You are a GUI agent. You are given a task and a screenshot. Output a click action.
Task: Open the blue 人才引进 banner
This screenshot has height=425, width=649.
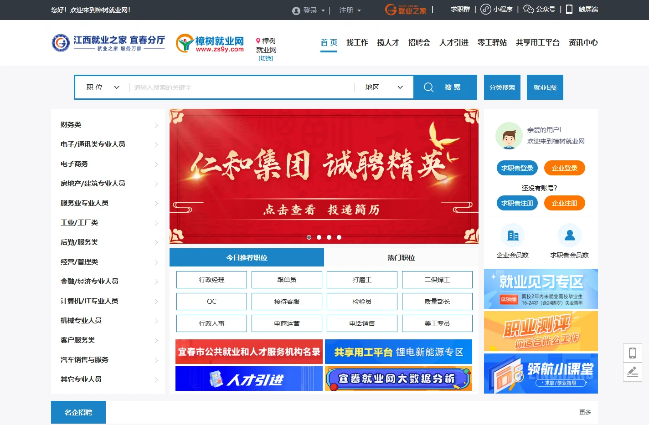click(249, 379)
